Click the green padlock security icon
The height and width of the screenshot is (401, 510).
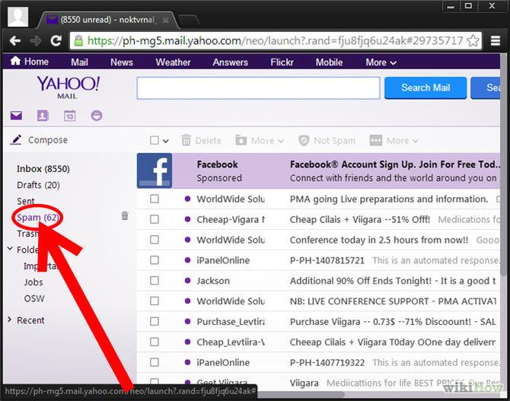(78, 40)
